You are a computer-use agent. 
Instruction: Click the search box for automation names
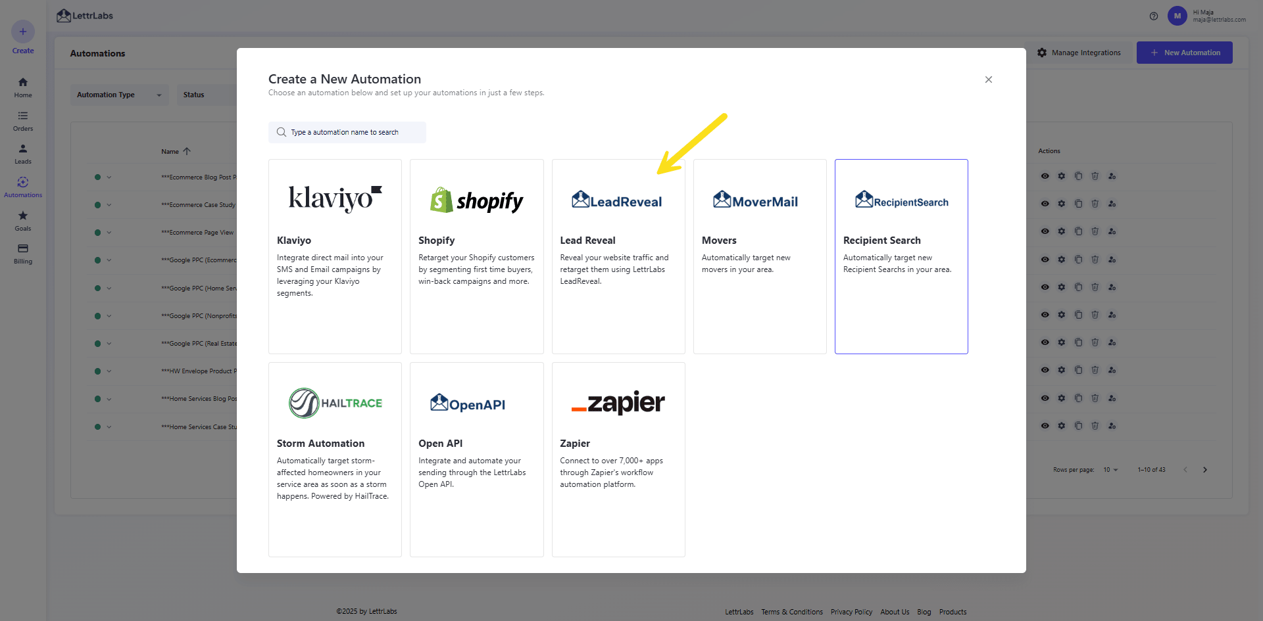point(347,132)
